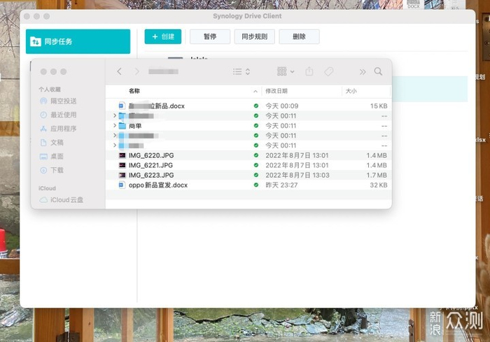This screenshot has width=490, height=342.
Task: Sort by the 名称 column header
Action: point(134,91)
